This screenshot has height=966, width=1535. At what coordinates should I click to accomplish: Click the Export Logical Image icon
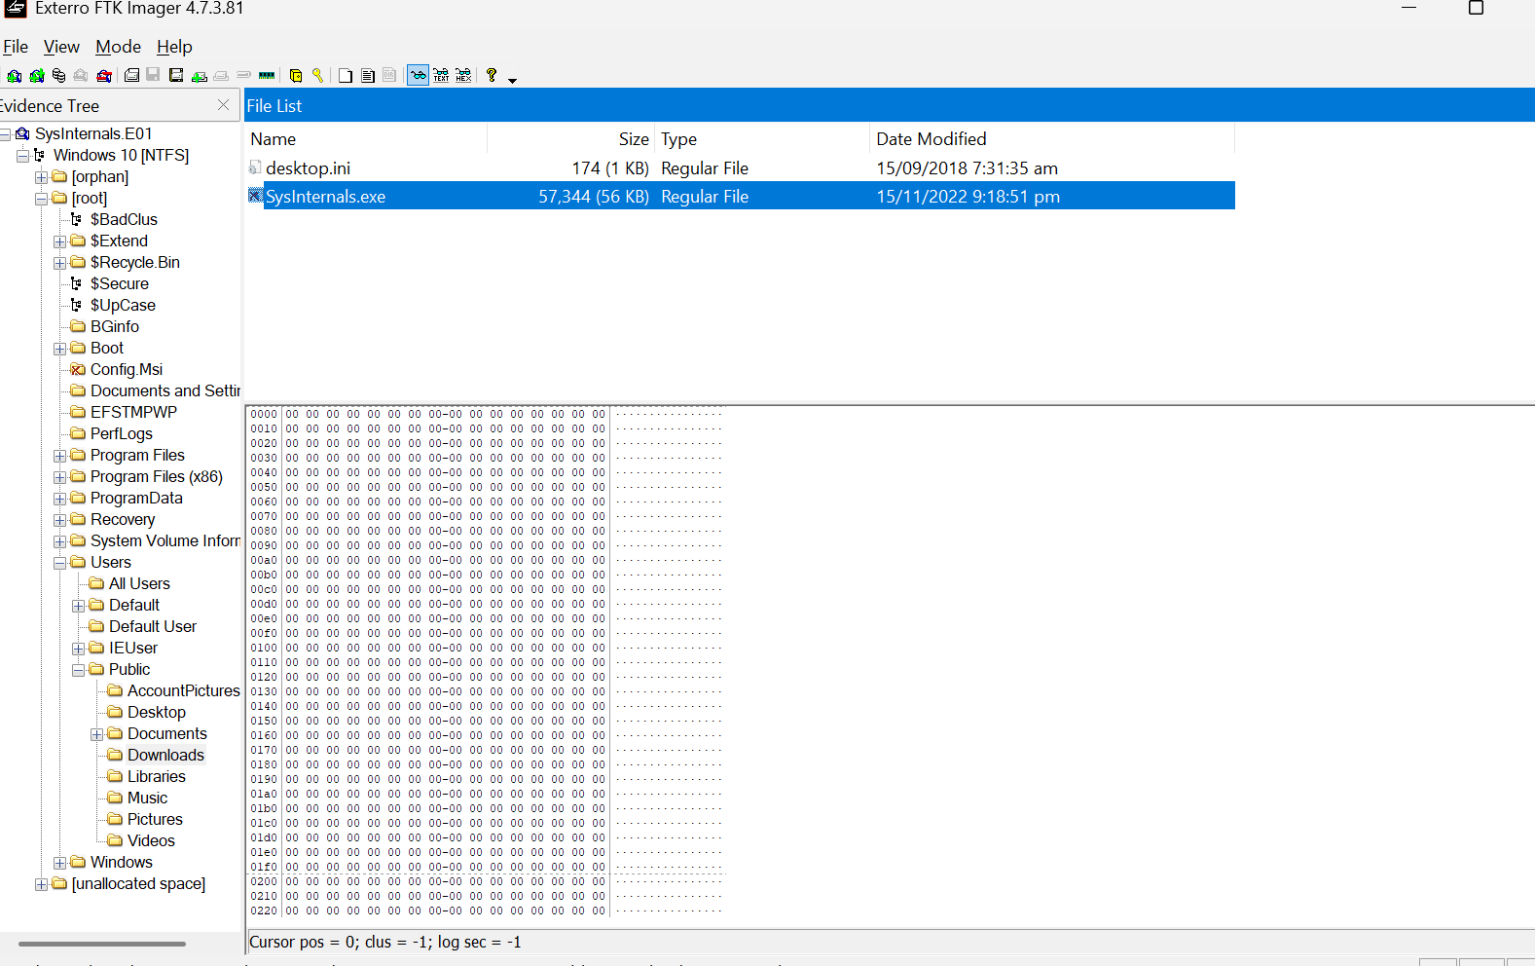176,75
